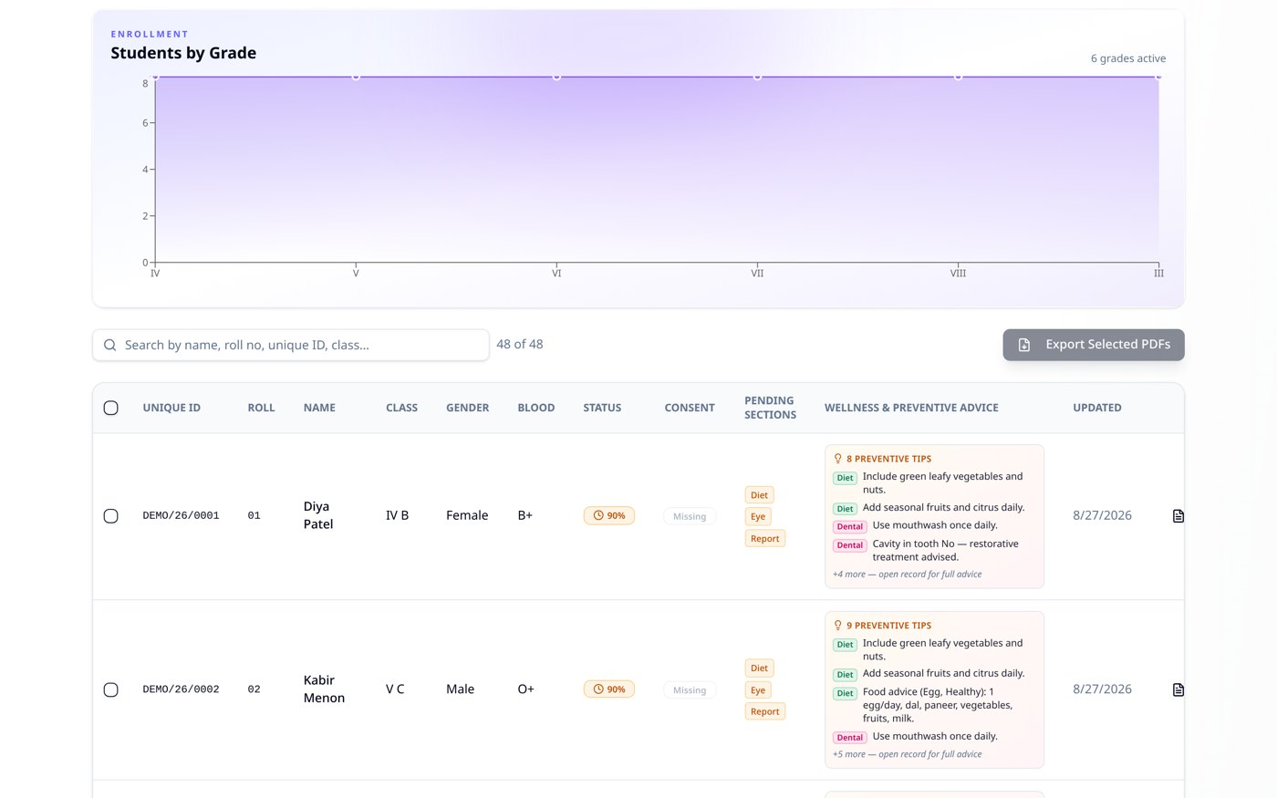Screen dimensions: 1277x798
Task: Click the Eye pending tag in Diya Patel's row
Action: [758, 516]
